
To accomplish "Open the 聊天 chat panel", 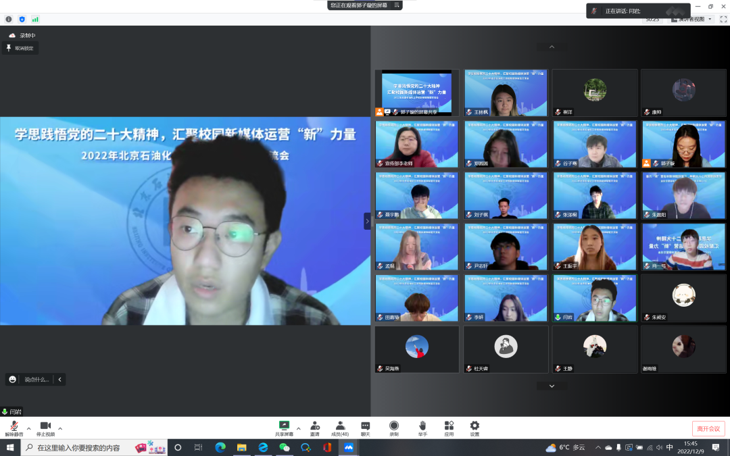I will pyautogui.click(x=366, y=426).
